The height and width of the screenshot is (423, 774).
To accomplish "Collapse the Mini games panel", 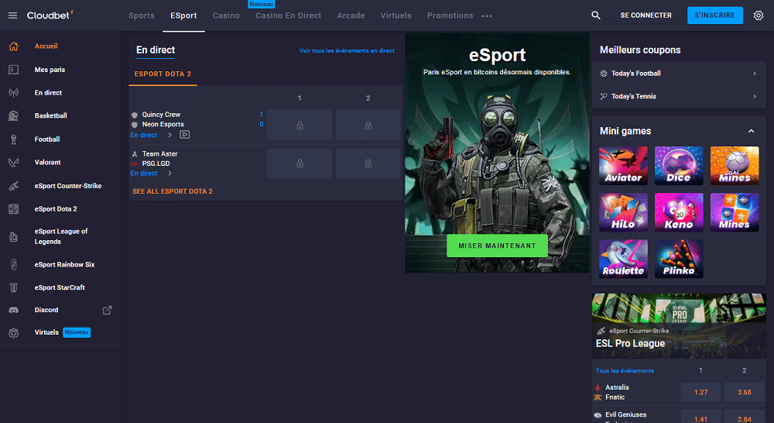I will (x=752, y=131).
